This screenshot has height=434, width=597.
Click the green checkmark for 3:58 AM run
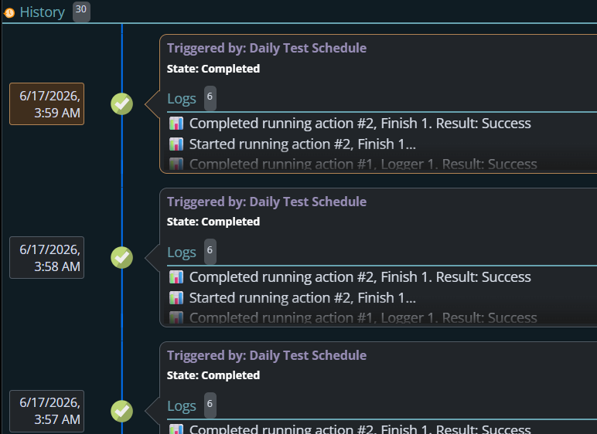(x=122, y=257)
